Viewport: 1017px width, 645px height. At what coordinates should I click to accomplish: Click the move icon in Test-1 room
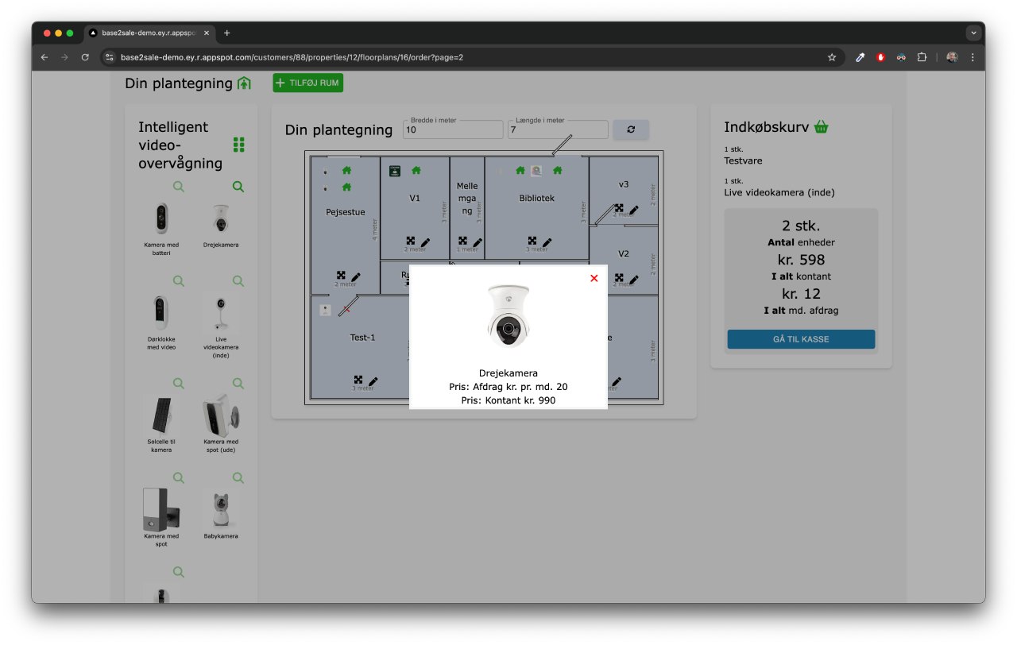tap(358, 380)
